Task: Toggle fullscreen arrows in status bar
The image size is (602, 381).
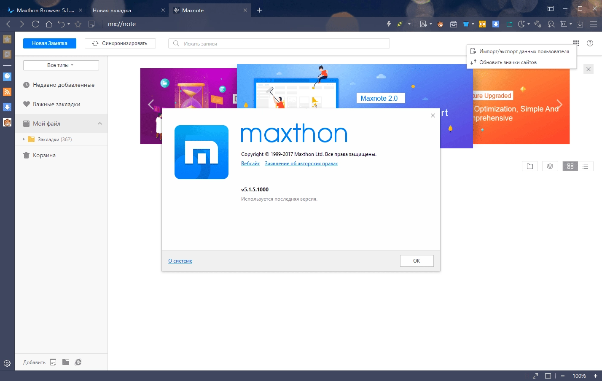Action: click(x=535, y=376)
